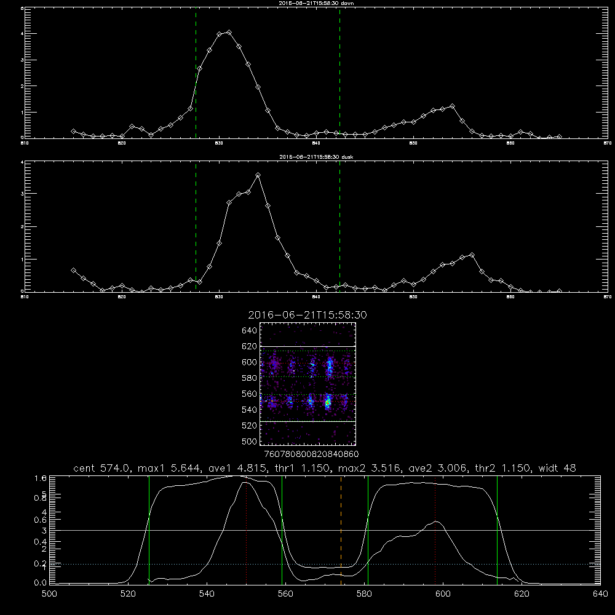This screenshot has width=615, height=615.
Task: Click the 560 tick label on bottom plot x-axis
Action: [285, 594]
